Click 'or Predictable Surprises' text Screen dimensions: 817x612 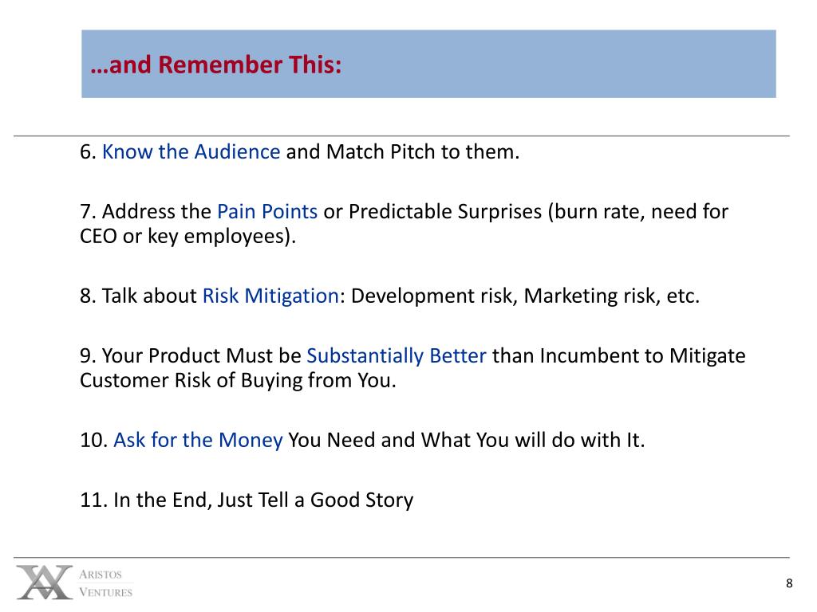pyautogui.click(x=432, y=212)
